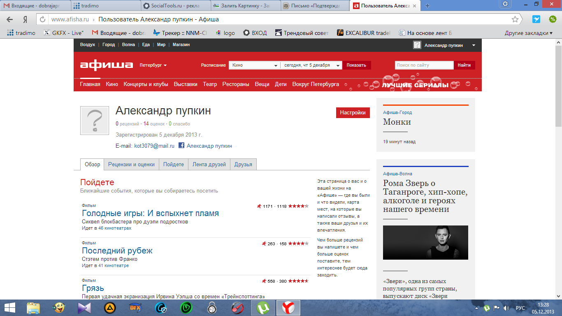The width and height of the screenshot is (562, 316).
Task: Click the Yandex home icon in toolbar
Action: click(25, 19)
